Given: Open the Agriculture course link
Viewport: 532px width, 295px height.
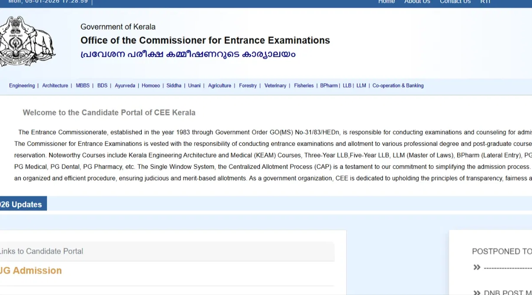Looking at the screenshot, I should tap(219, 86).
